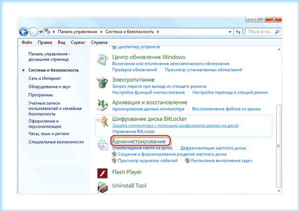
Task: Click Восстановление файлов из архива link
Action: [x=226, y=109]
